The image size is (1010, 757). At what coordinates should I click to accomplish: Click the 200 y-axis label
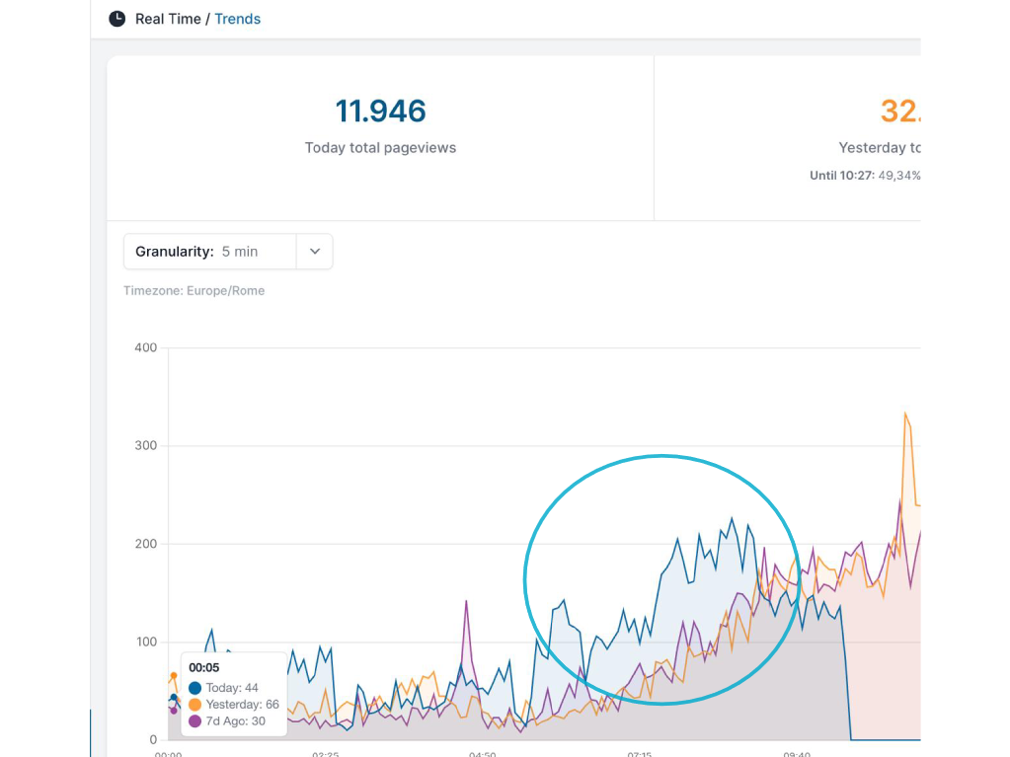145,544
